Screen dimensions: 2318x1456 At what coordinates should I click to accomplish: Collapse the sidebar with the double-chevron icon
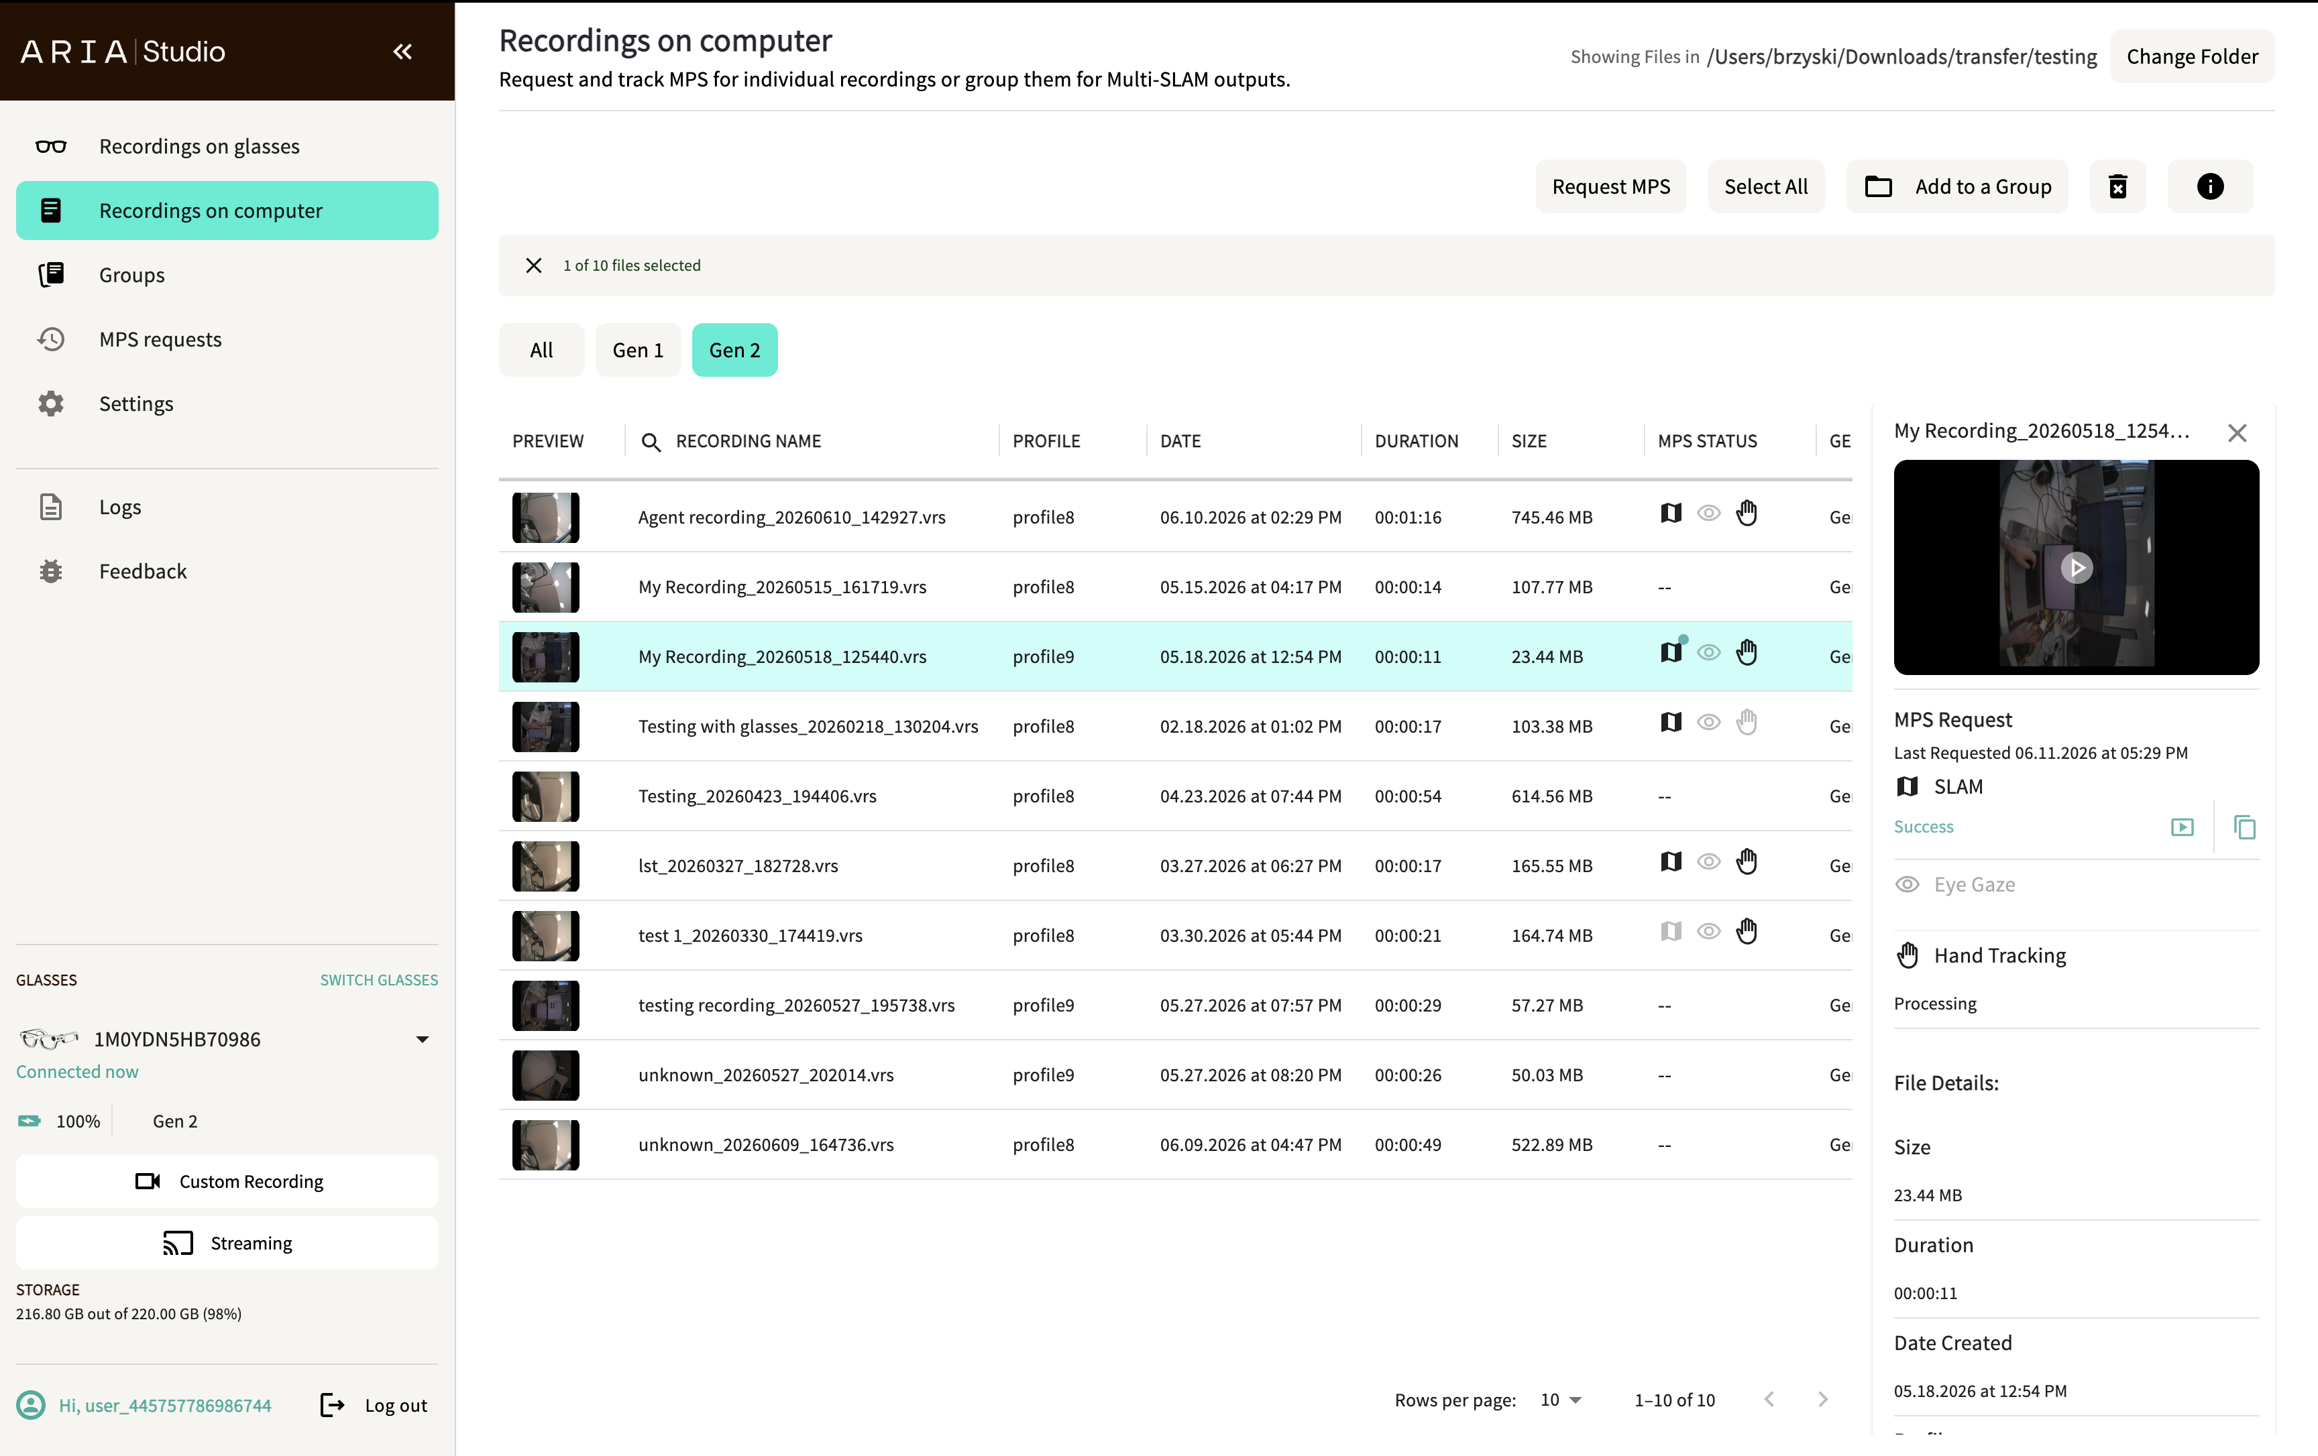tap(402, 52)
